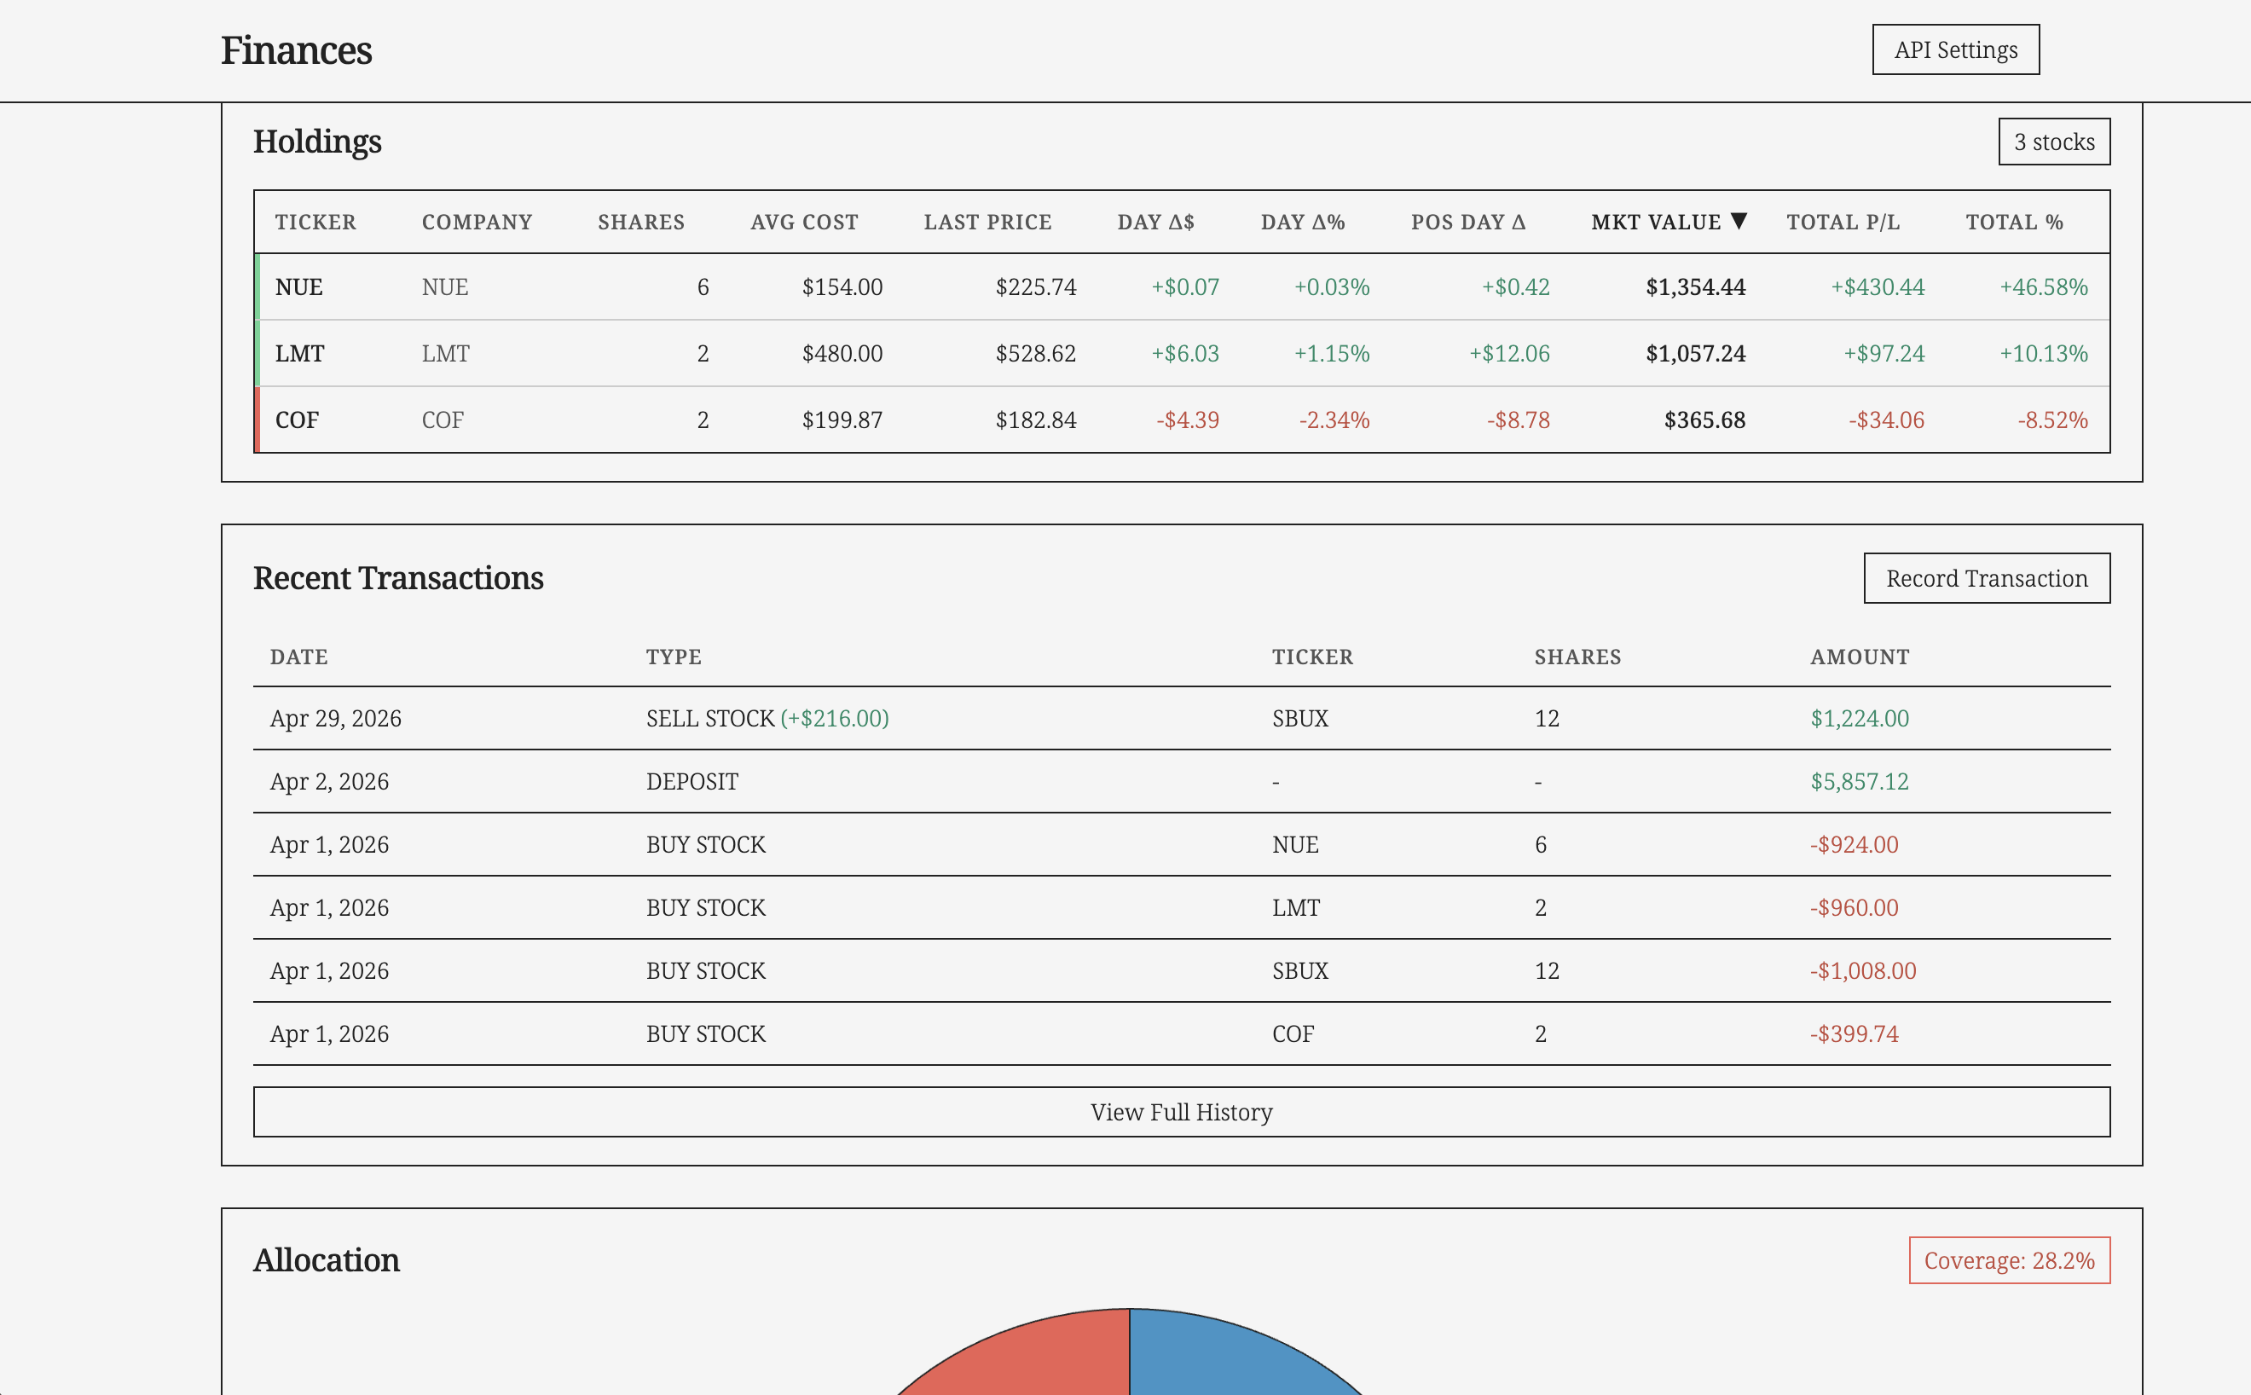The height and width of the screenshot is (1395, 2251).
Task: Click COF day change -$4.39
Action: pos(1189,420)
